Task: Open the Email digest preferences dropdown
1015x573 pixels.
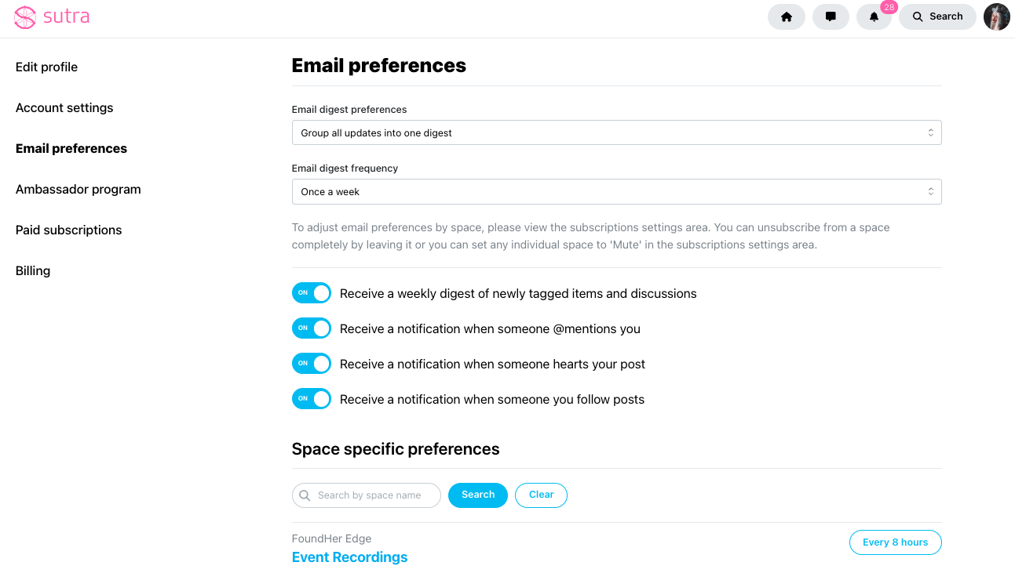Action: click(x=616, y=132)
